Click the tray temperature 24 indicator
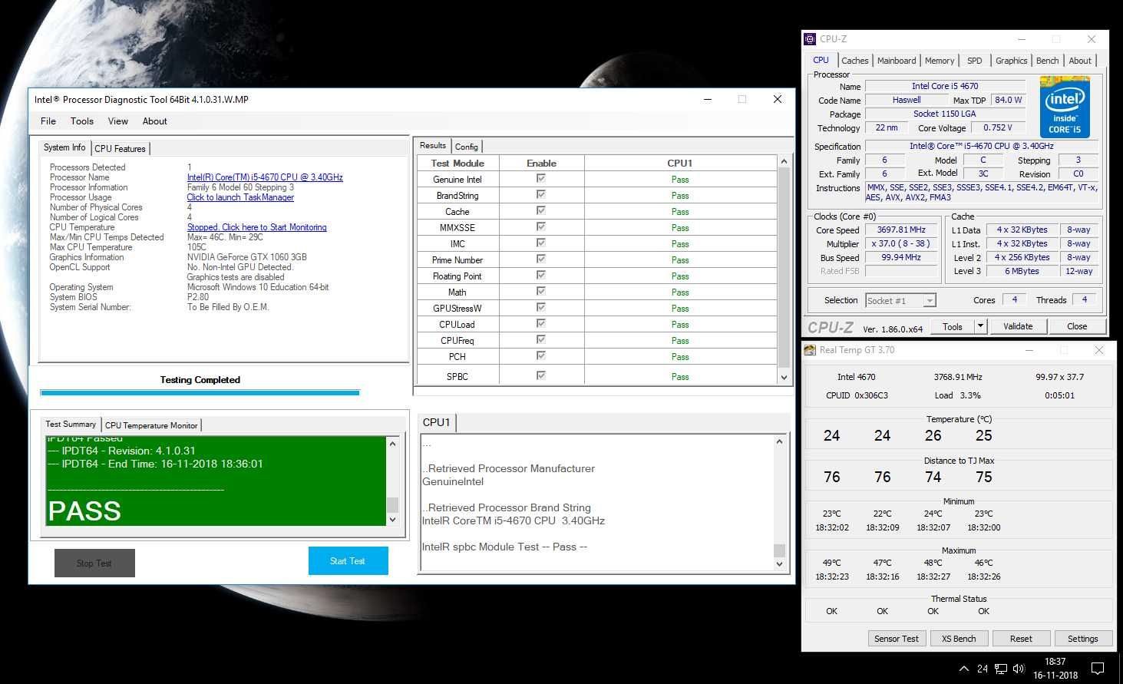 [x=983, y=669]
